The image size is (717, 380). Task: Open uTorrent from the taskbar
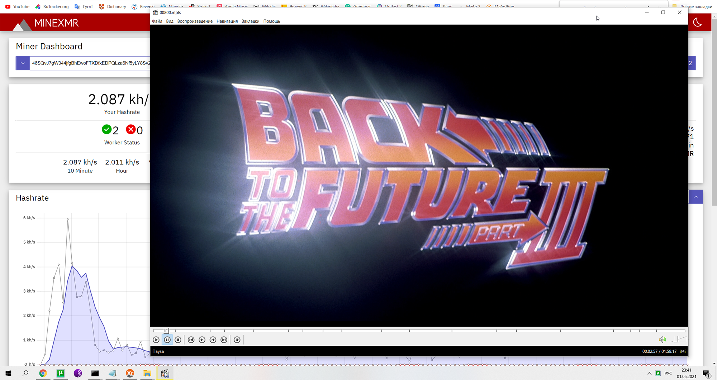coord(61,373)
